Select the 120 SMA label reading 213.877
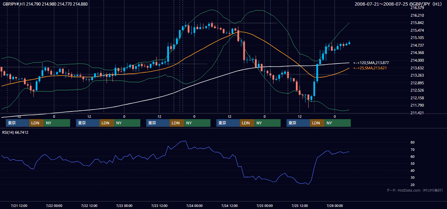The width and height of the screenshot is (447, 209). click(371, 63)
